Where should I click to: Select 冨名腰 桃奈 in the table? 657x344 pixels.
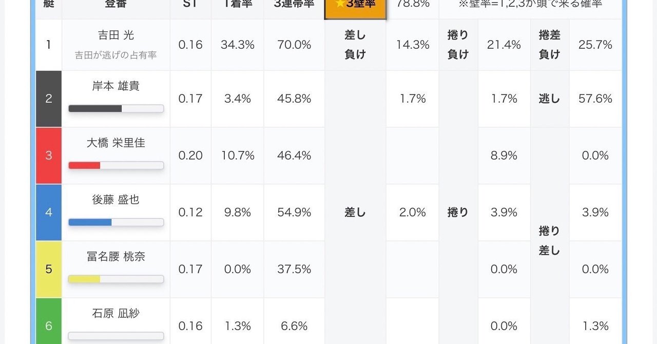tap(115, 256)
